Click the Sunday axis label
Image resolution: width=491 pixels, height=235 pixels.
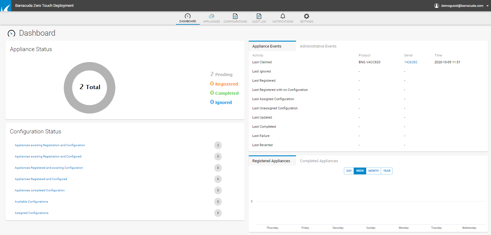pos(371,228)
